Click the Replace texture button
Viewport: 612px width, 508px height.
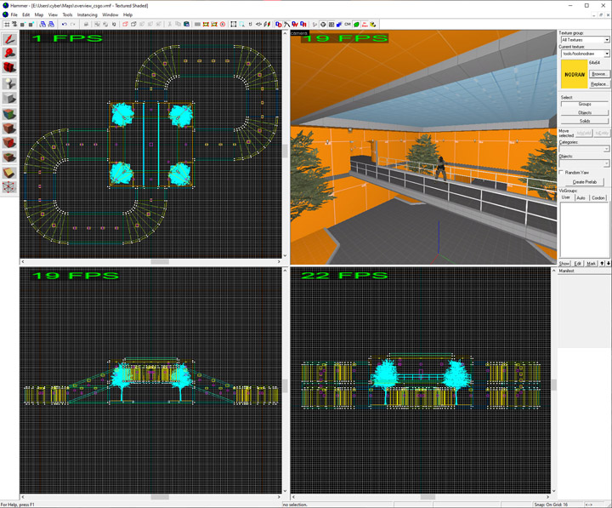coord(598,84)
